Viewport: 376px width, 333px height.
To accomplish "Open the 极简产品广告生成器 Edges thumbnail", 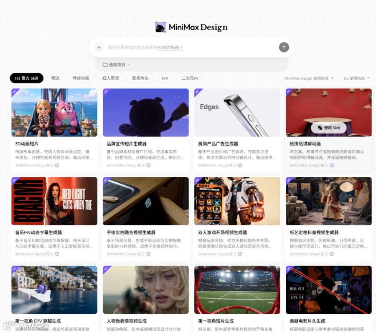I will coord(237,113).
